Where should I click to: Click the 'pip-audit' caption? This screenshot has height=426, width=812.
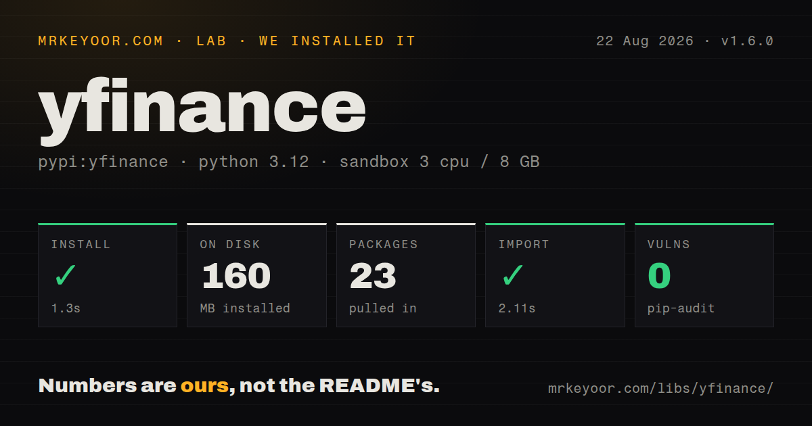tap(681, 308)
